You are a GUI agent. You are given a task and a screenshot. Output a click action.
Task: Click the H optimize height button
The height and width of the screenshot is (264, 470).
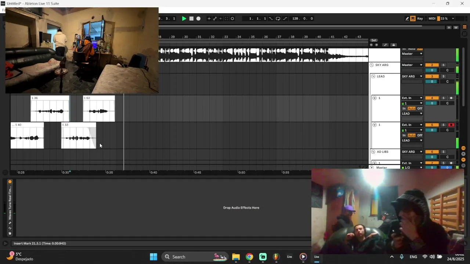(449, 27)
